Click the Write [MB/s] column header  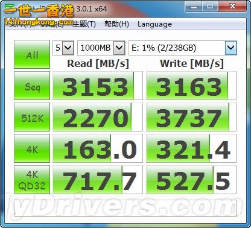coord(192,64)
